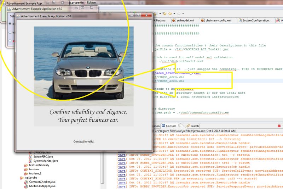Click the testfunctionality folder icon
283x189 pixels.
26,165
